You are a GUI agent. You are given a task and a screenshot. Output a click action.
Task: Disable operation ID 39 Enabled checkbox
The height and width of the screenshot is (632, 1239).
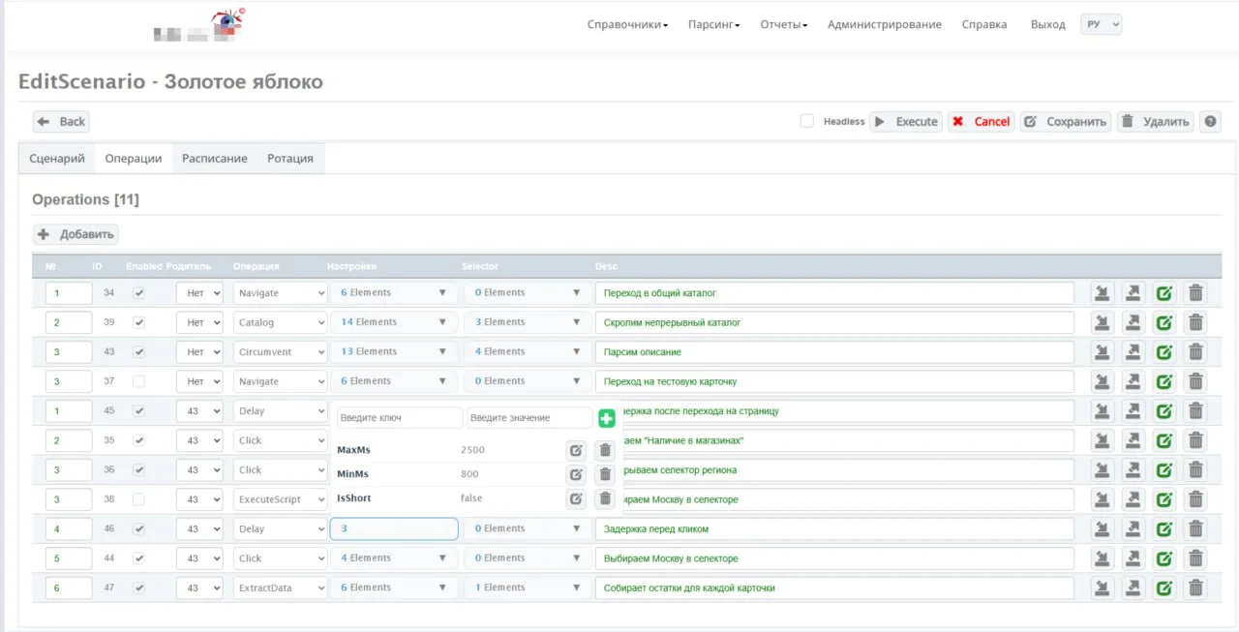tap(138, 322)
